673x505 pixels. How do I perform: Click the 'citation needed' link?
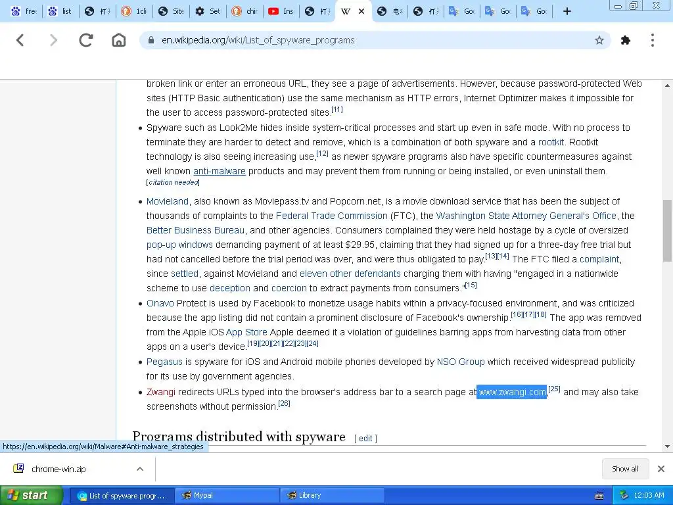174,182
